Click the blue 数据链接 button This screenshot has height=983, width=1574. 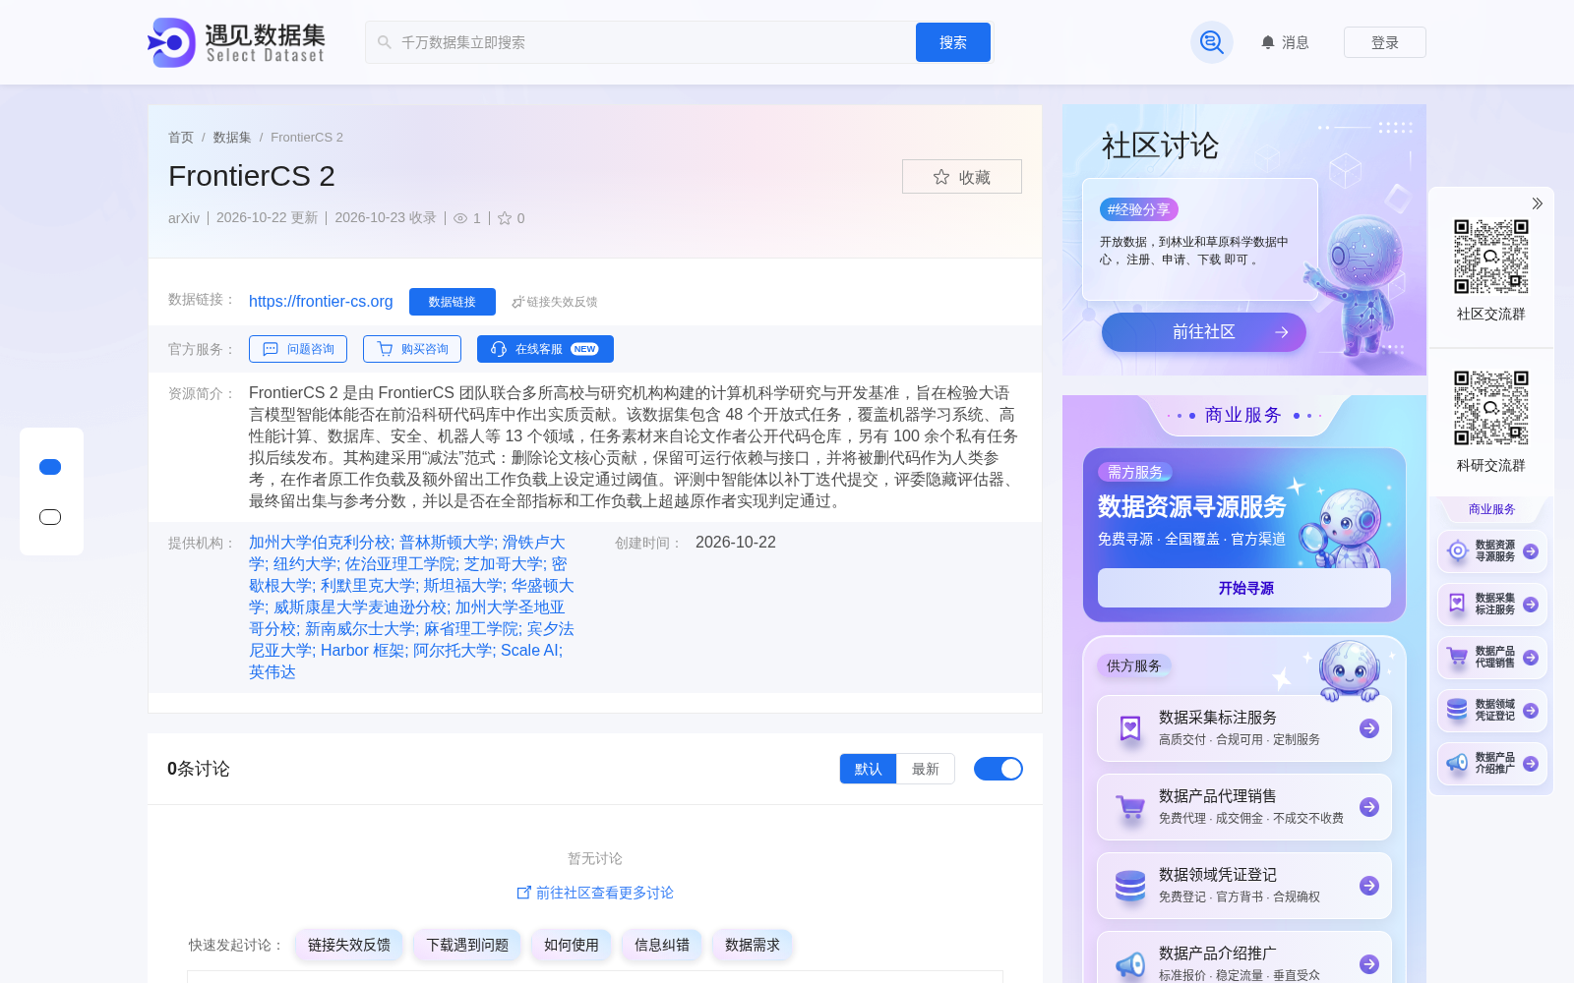coord(453,302)
